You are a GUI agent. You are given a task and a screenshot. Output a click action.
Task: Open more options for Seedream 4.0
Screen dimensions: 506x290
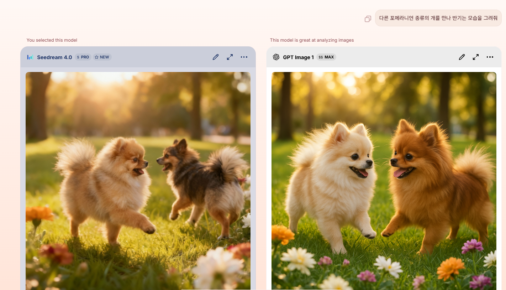pos(244,57)
